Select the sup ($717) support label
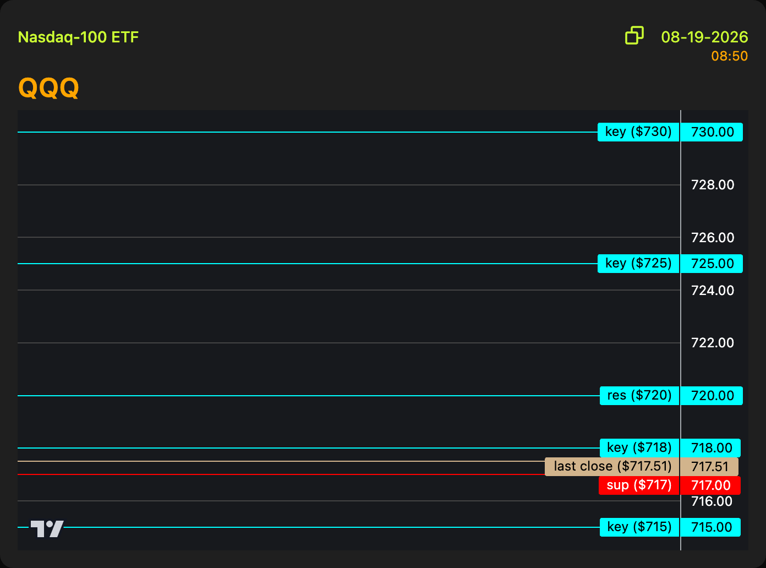The height and width of the screenshot is (568, 766). point(639,485)
